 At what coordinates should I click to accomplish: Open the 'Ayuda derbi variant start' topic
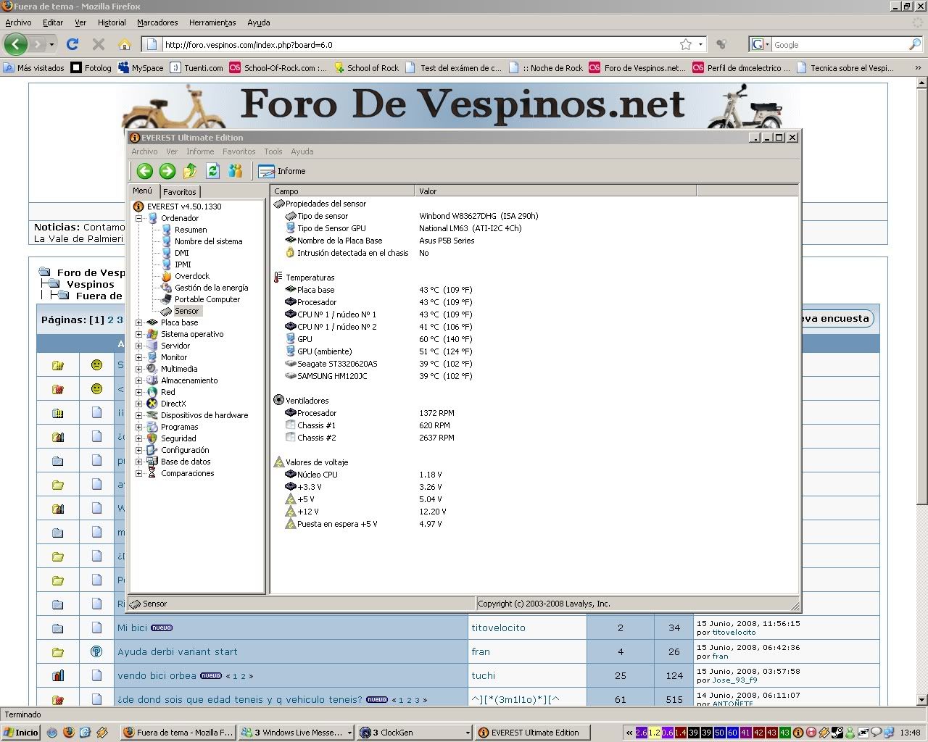click(x=178, y=652)
